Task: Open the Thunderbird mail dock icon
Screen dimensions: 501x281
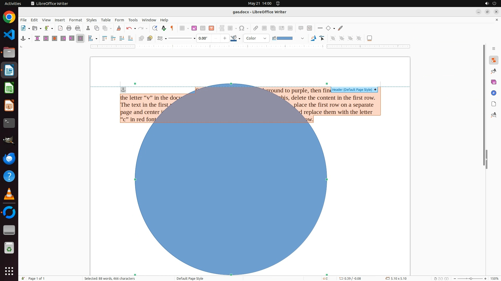Action: tap(9, 158)
